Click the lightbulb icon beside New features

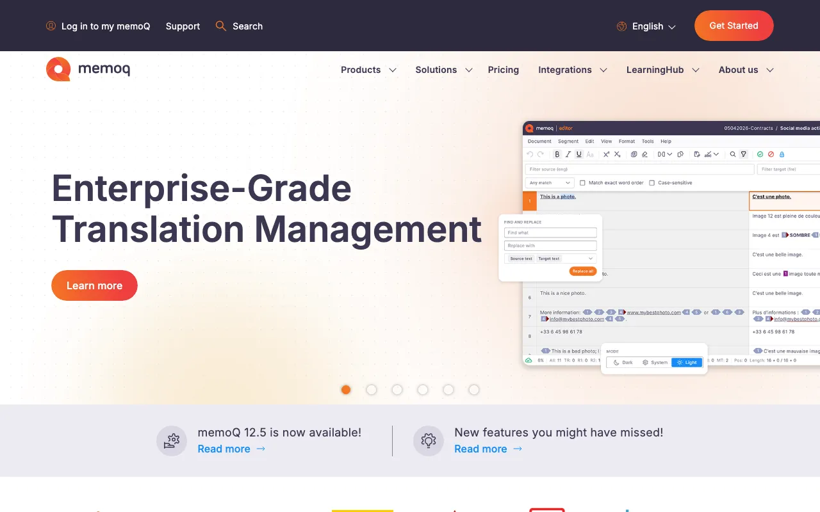click(x=429, y=441)
